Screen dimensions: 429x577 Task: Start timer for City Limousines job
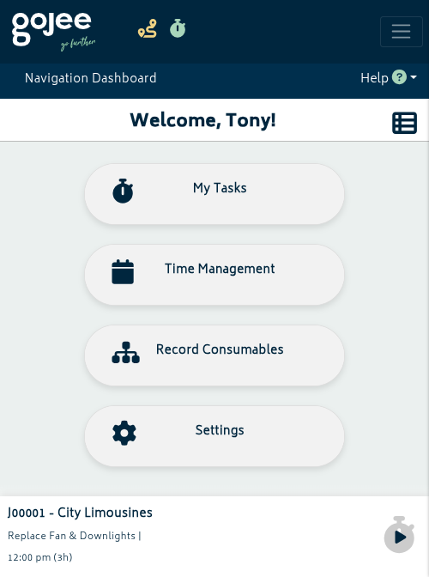(399, 534)
